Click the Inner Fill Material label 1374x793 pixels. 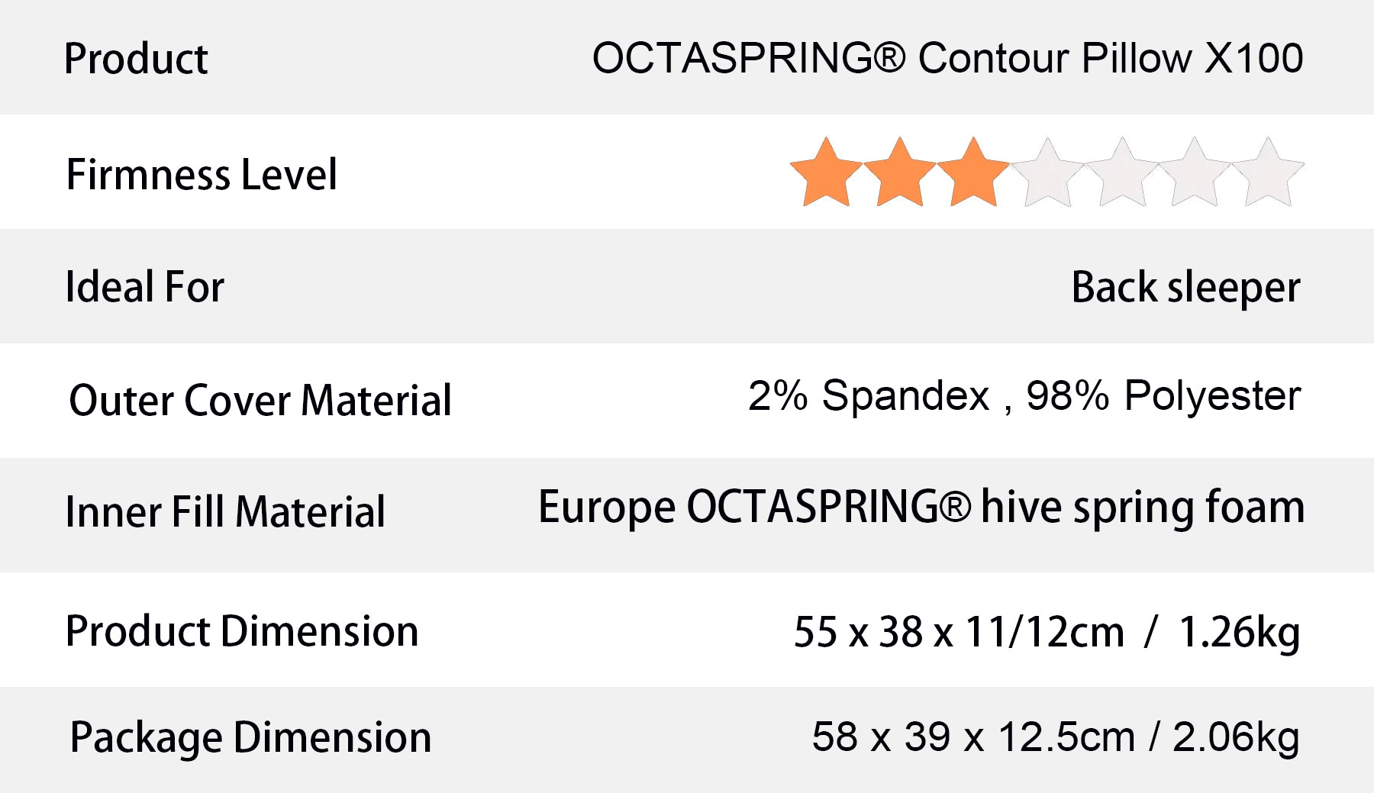(225, 511)
